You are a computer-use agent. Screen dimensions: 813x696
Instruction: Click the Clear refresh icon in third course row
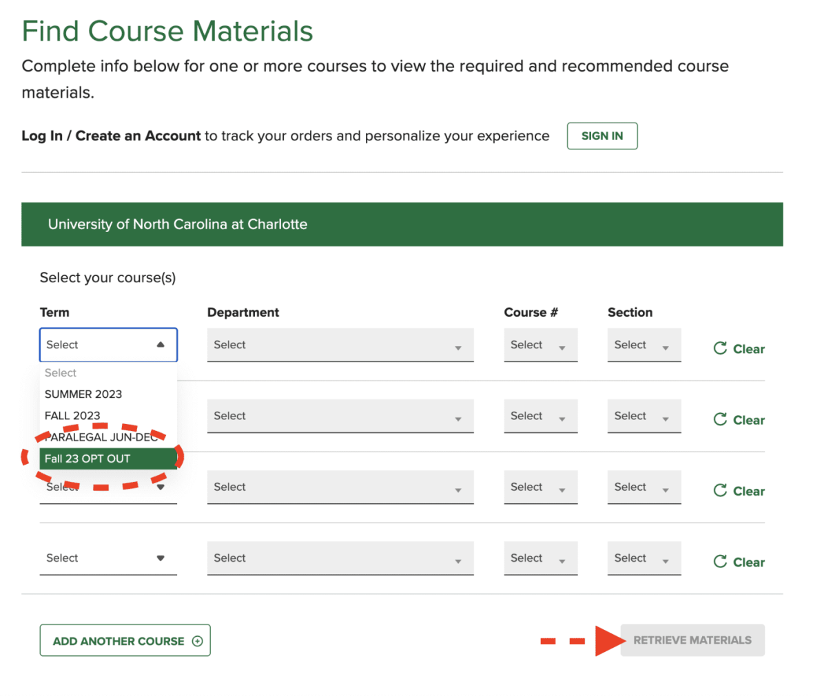720,490
